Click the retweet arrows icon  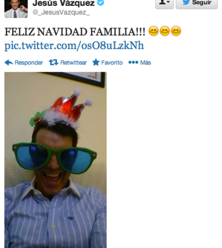(x=53, y=62)
